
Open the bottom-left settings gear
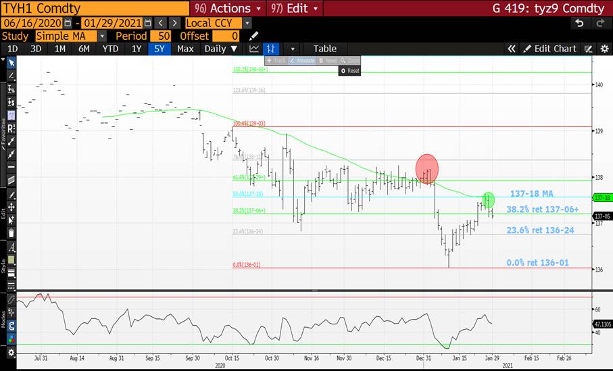(11, 353)
